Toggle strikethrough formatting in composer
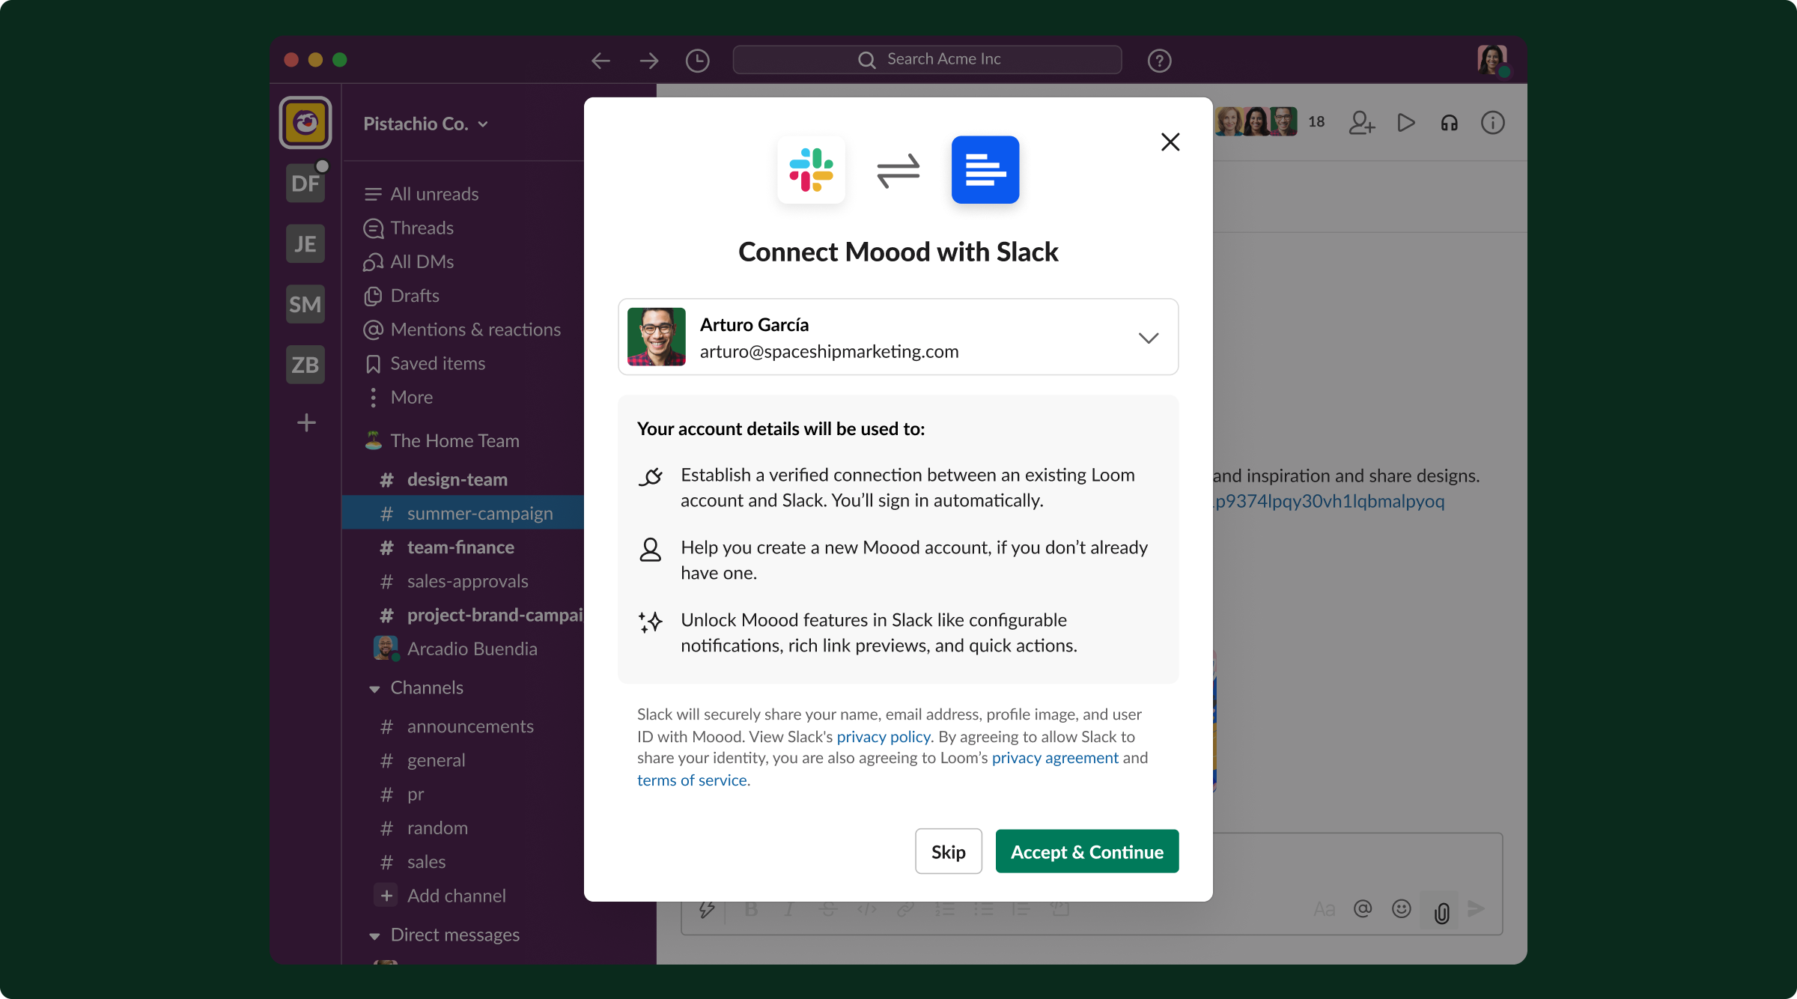The image size is (1797, 999). (x=828, y=909)
